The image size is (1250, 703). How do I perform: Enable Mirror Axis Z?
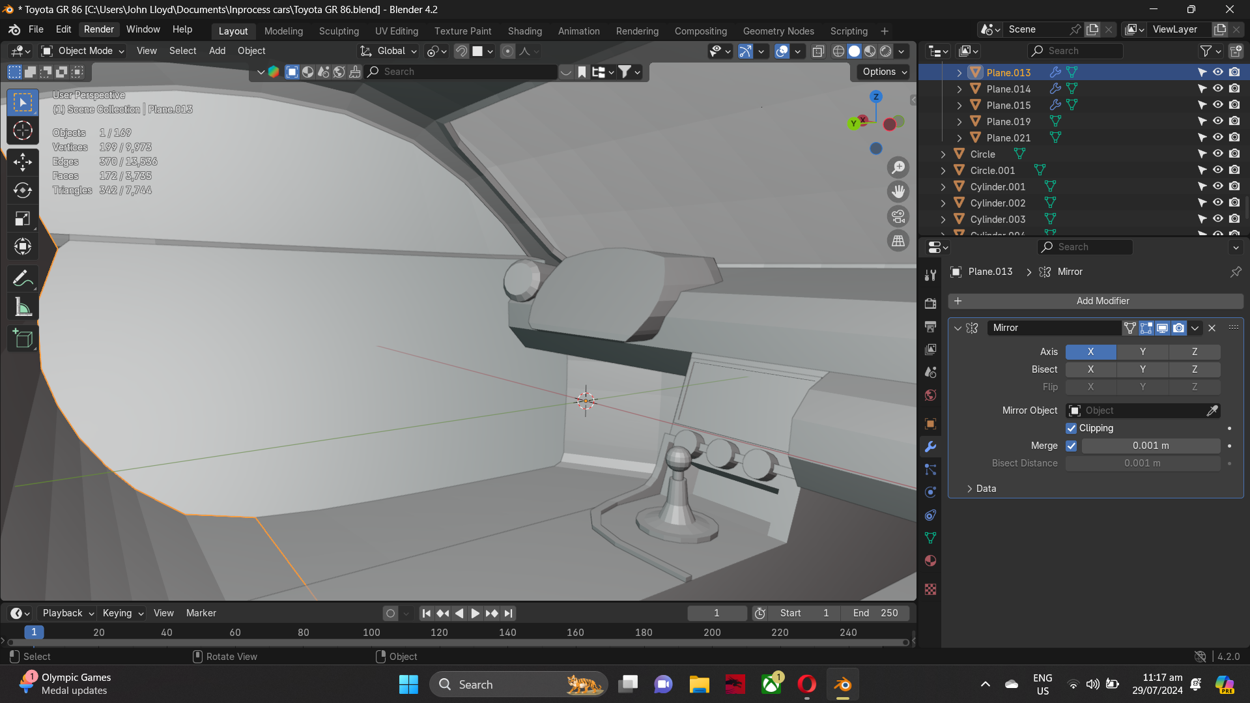[1195, 352]
